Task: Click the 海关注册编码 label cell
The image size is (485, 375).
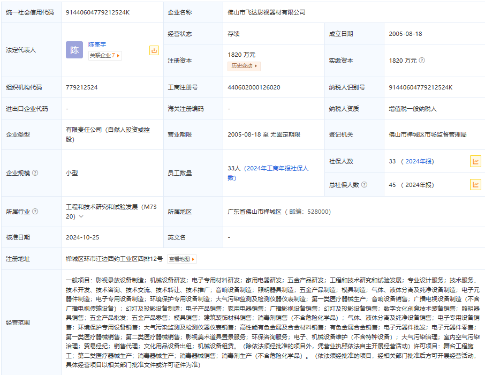Action: click(x=193, y=109)
